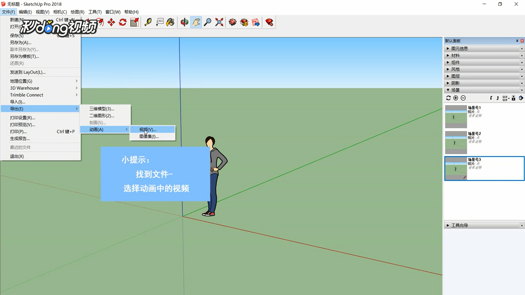Select 三维模型(3)... export option
Viewport: 525px width, 295px height.
[105, 109]
